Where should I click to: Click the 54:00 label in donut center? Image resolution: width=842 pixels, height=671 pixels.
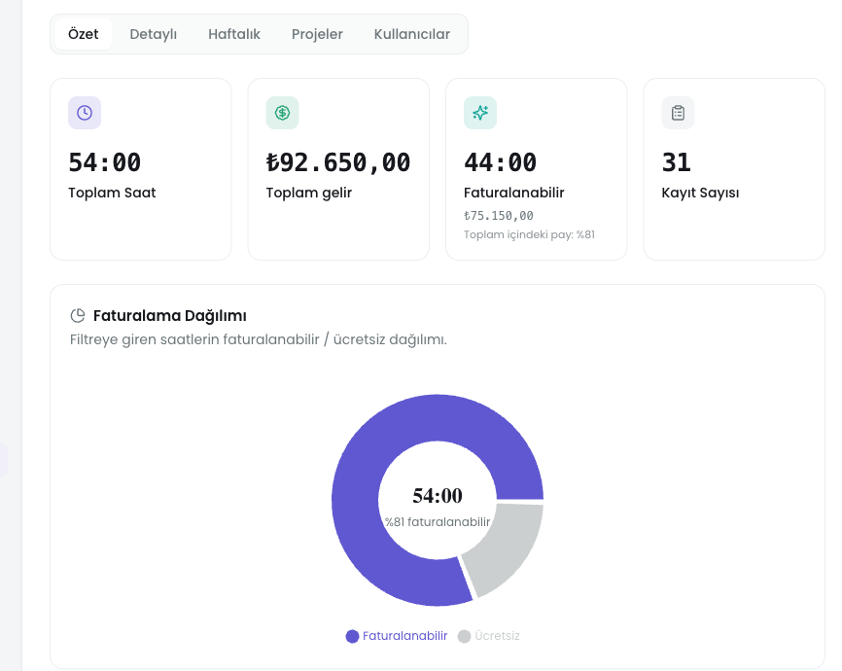pos(438,495)
